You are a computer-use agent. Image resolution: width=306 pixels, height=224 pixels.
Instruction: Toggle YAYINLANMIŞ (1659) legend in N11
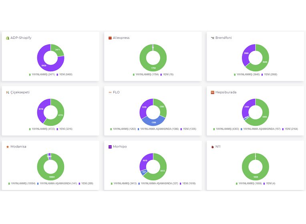tap(249, 184)
